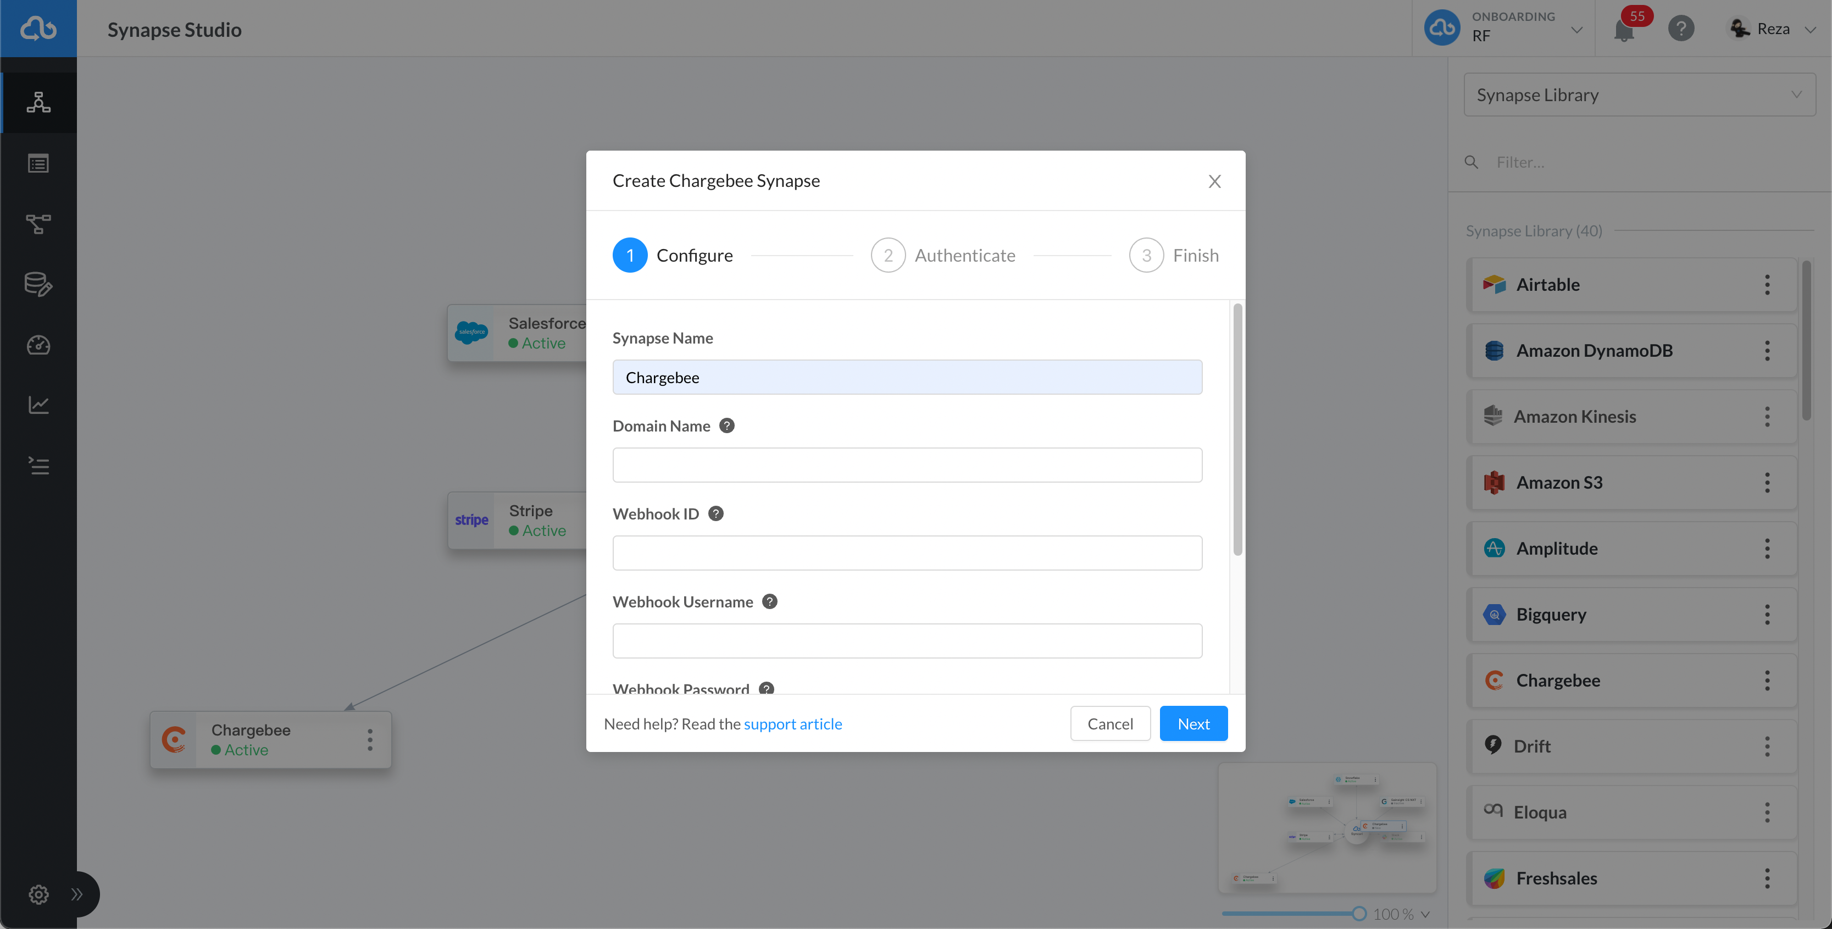Open the workflow nodes icon in the sidebar

pos(38,224)
